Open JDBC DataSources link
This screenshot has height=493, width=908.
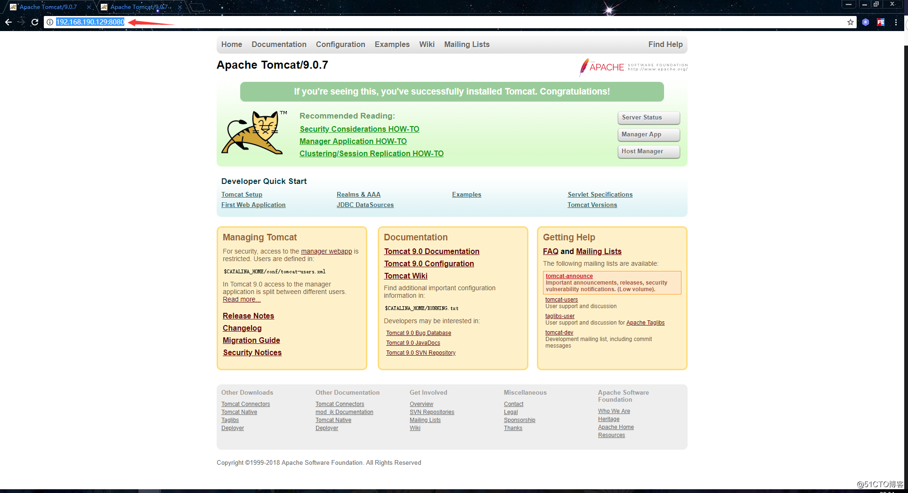(365, 205)
